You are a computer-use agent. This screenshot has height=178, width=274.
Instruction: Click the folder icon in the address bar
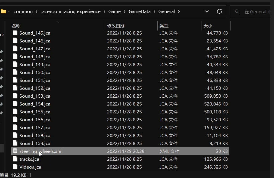point(3,11)
